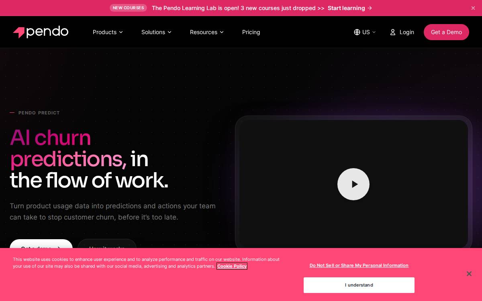Image resolution: width=482 pixels, height=301 pixels.
Task: Click the globe icon
Action: (x=357, y=32)
